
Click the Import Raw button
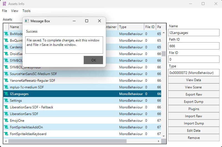tap(194, 116)
